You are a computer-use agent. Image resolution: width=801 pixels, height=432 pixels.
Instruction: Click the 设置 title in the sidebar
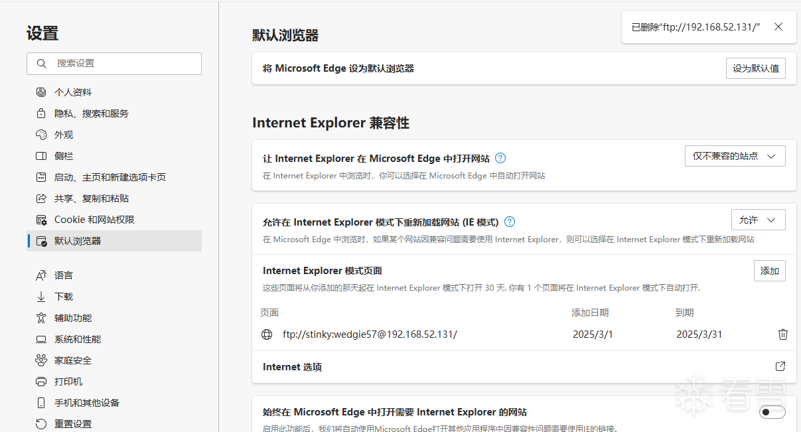(x=42, y=33)
